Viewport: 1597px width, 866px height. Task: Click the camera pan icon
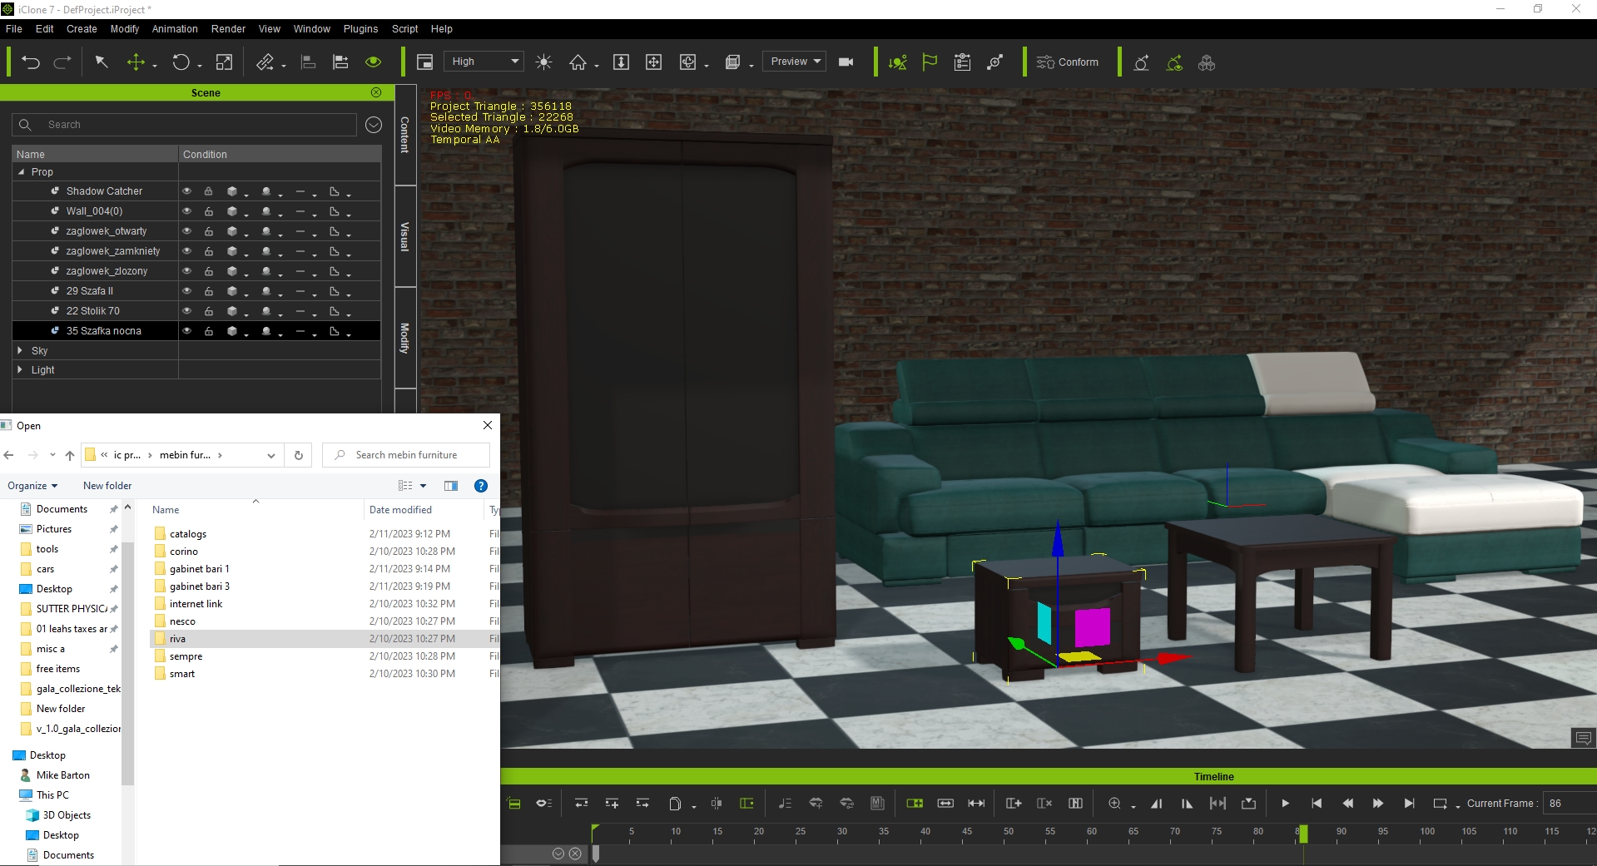click(653, 62)
